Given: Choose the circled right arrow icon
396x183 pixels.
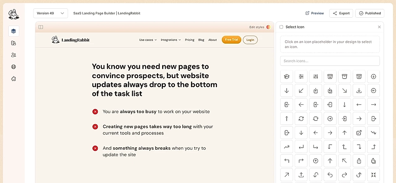Looking at the screenshot, I should [330, 118].
